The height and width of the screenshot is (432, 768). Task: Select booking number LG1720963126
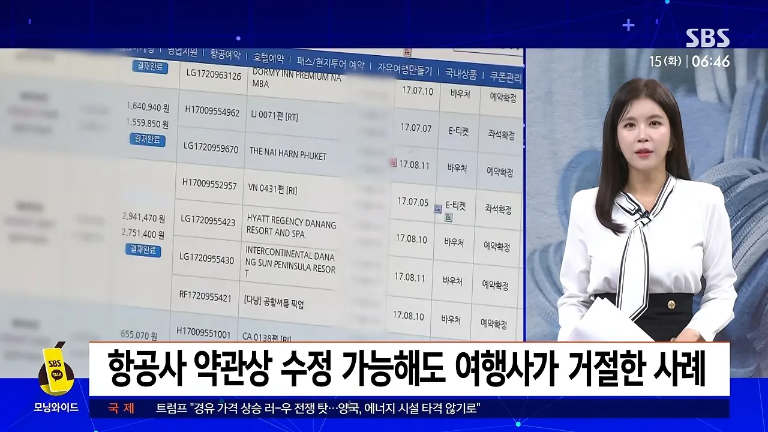point(214,76)
